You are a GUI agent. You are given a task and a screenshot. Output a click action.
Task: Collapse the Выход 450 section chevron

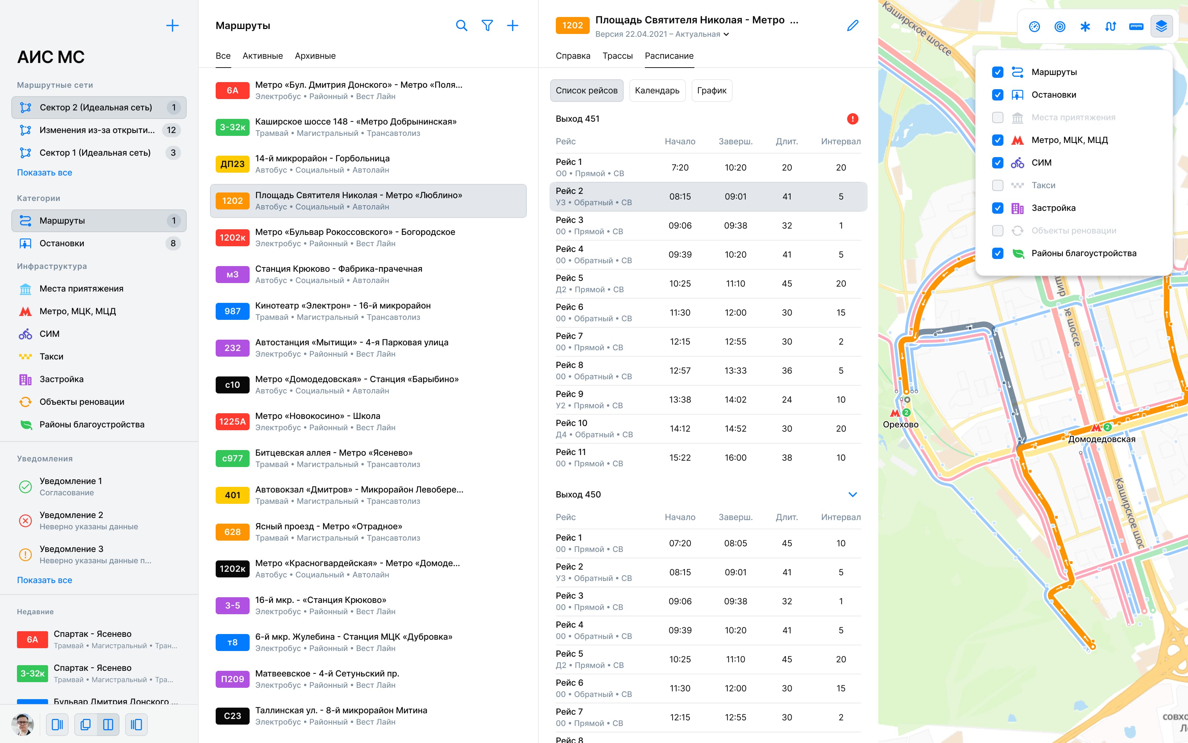point(853,494)
